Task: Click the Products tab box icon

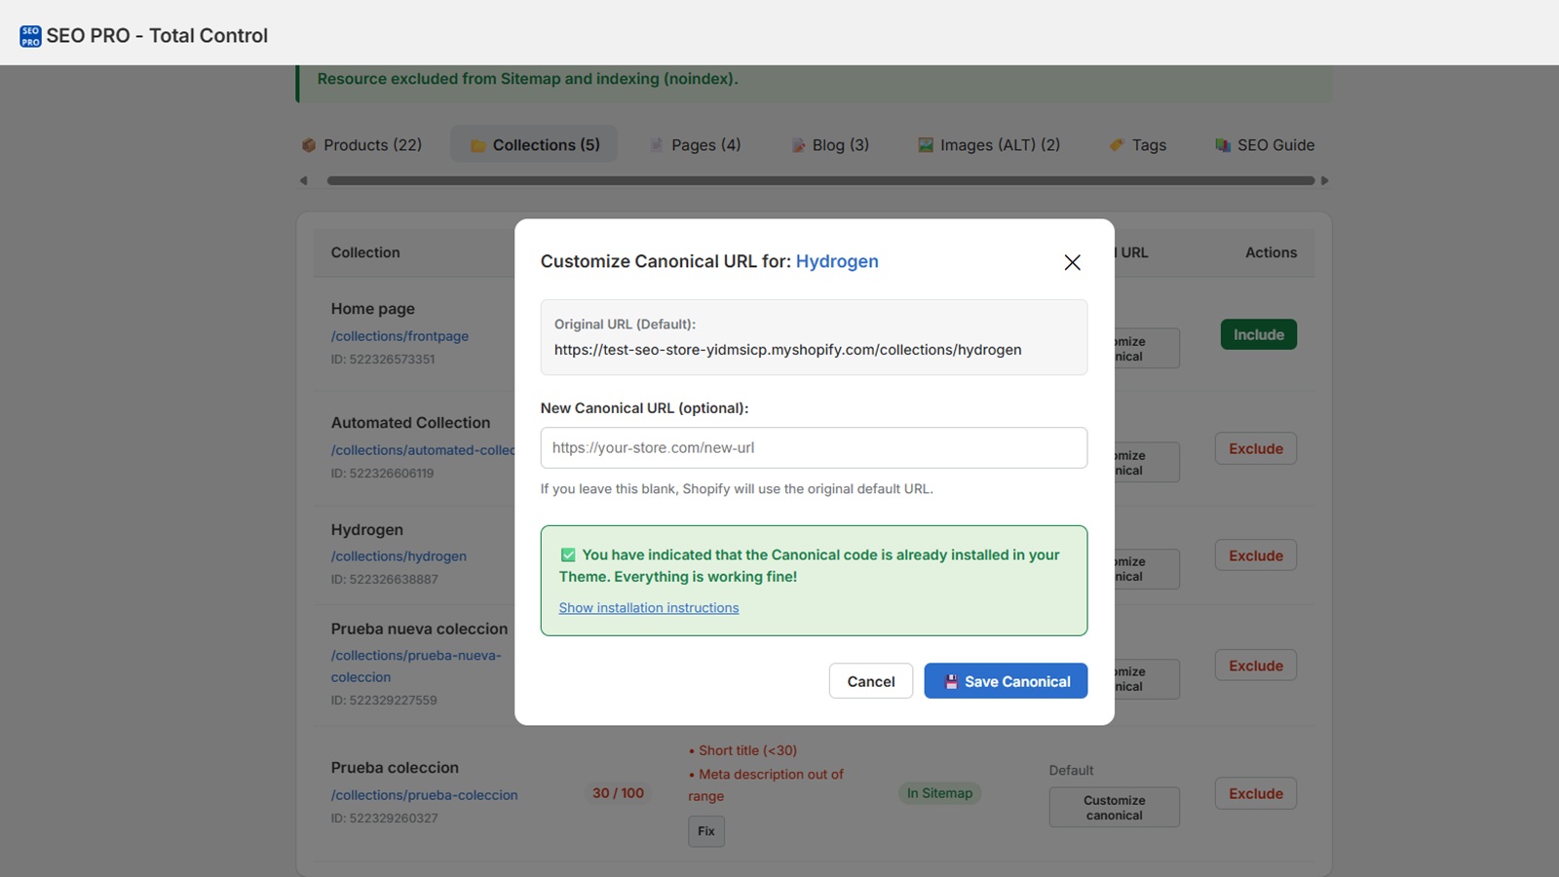Action: click(x=309, y=145)
